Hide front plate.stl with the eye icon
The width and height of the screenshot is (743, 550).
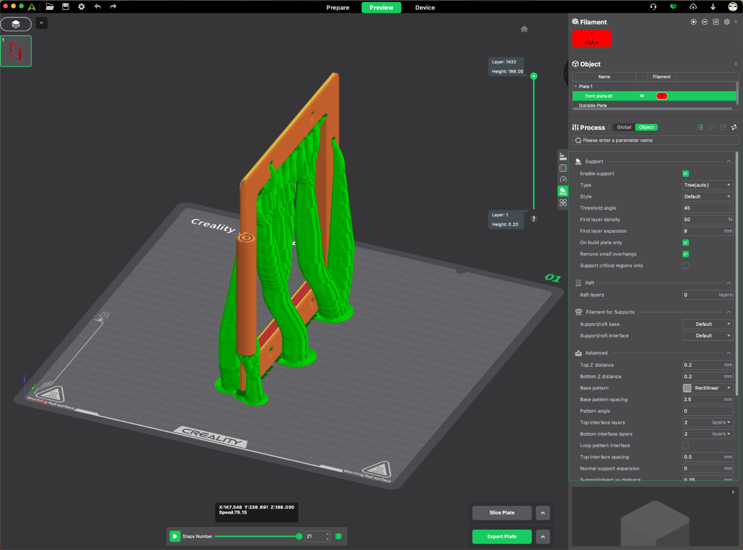[642, 96]
